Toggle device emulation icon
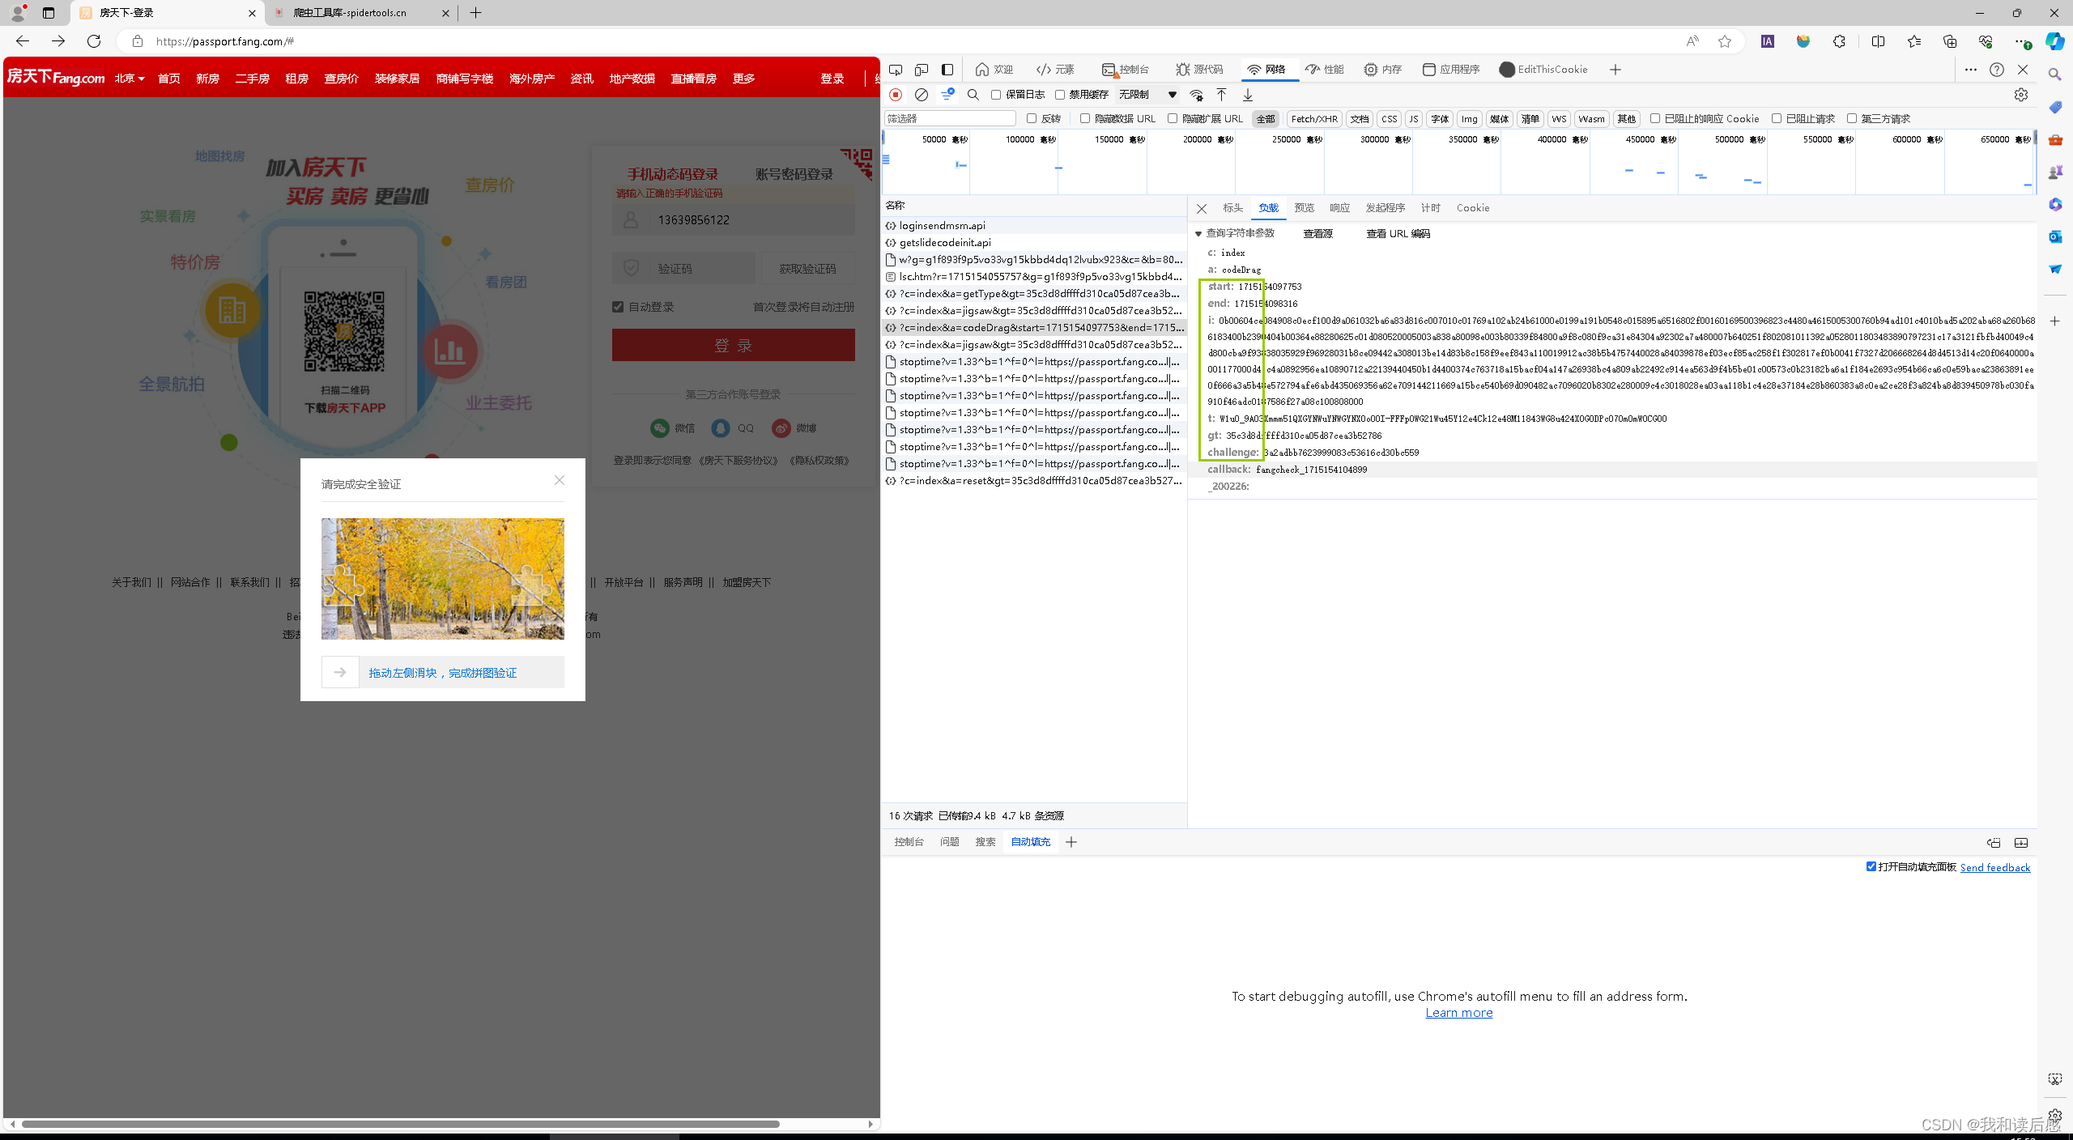2073x1140 pixels. 922,70
